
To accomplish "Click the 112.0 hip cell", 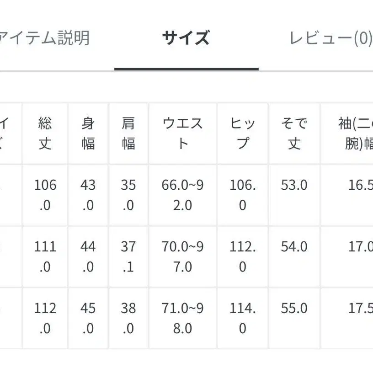I will 243,256.
